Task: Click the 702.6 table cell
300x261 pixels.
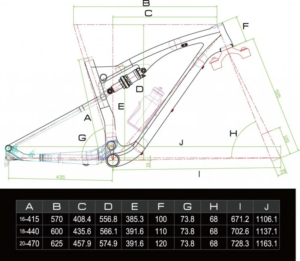Action: click(x=240, y=231)
